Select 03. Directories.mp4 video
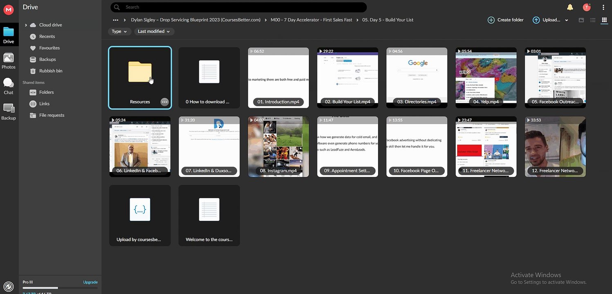Screen dimensions: 612x294 [x=417, y=78]
